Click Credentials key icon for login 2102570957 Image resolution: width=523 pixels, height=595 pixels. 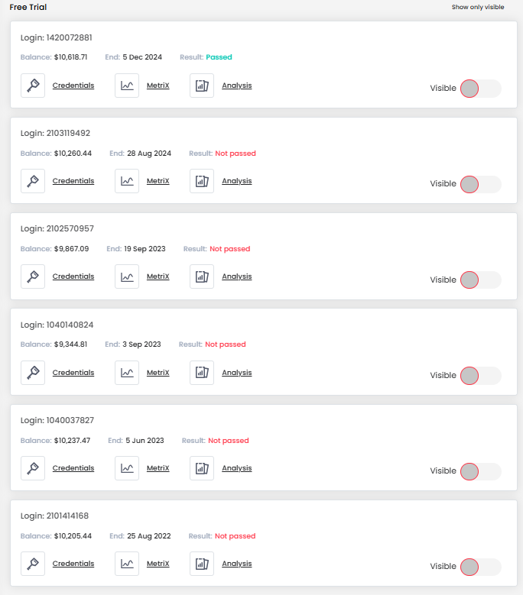[33, 276]
